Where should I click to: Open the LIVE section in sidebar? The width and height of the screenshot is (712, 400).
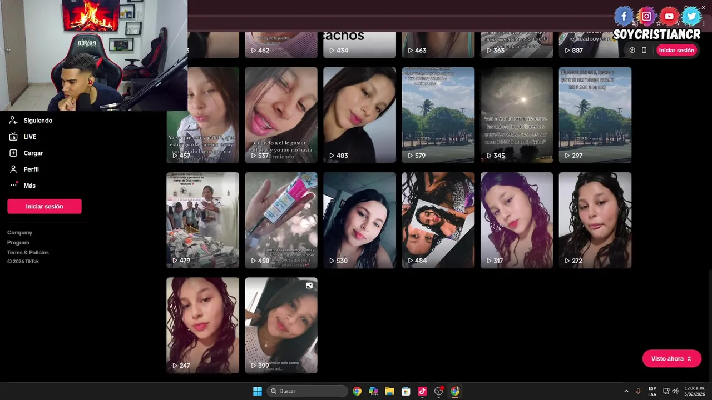click(23, 137)
